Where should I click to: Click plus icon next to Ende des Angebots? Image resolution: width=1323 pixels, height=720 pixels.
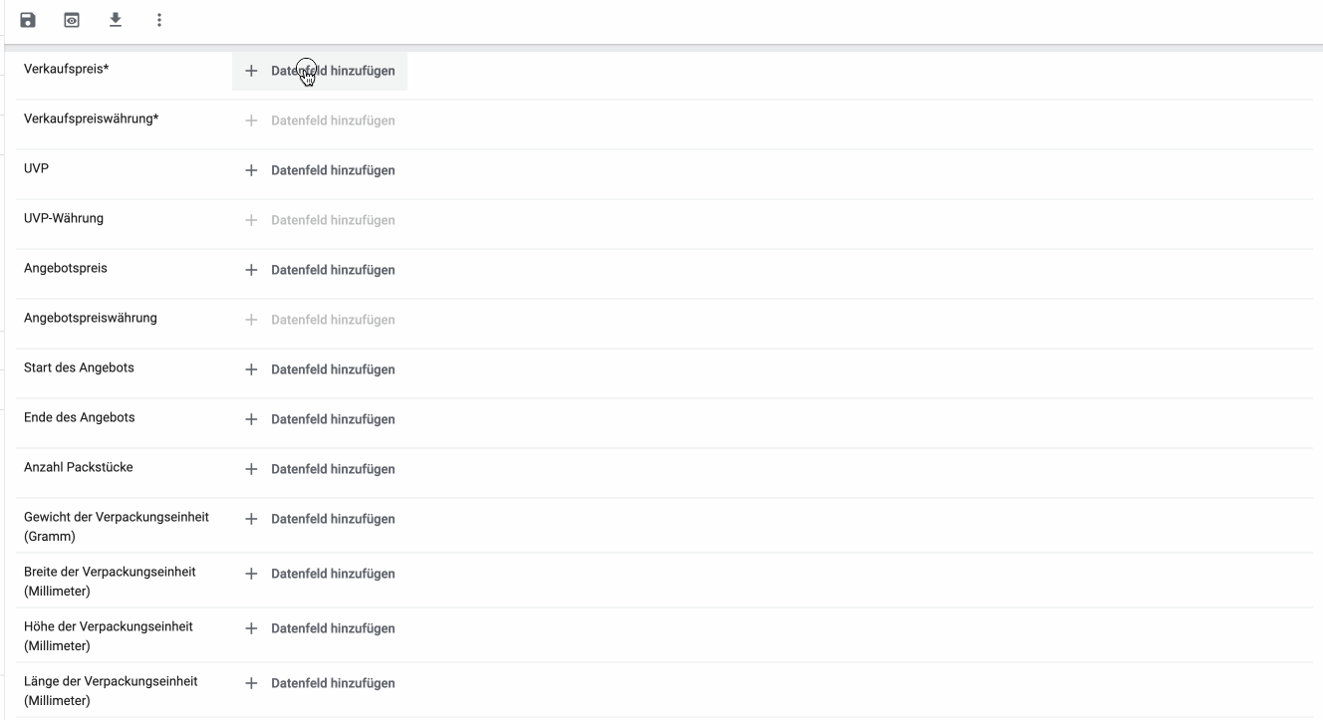click(x=251, y=419)
